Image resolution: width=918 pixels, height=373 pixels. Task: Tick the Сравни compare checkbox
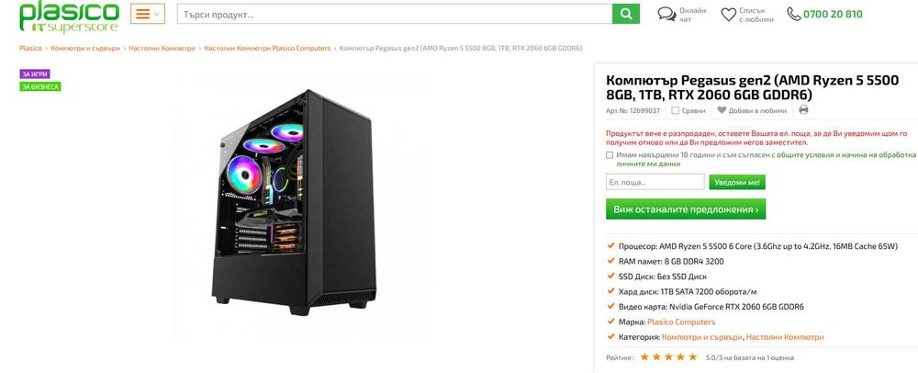pos(675,110)
